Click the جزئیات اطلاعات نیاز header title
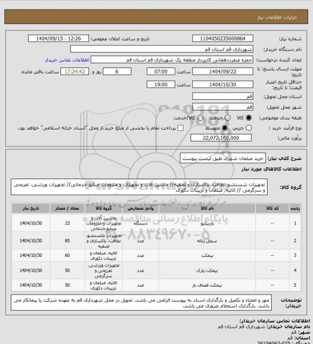 [x=277, y=17]
